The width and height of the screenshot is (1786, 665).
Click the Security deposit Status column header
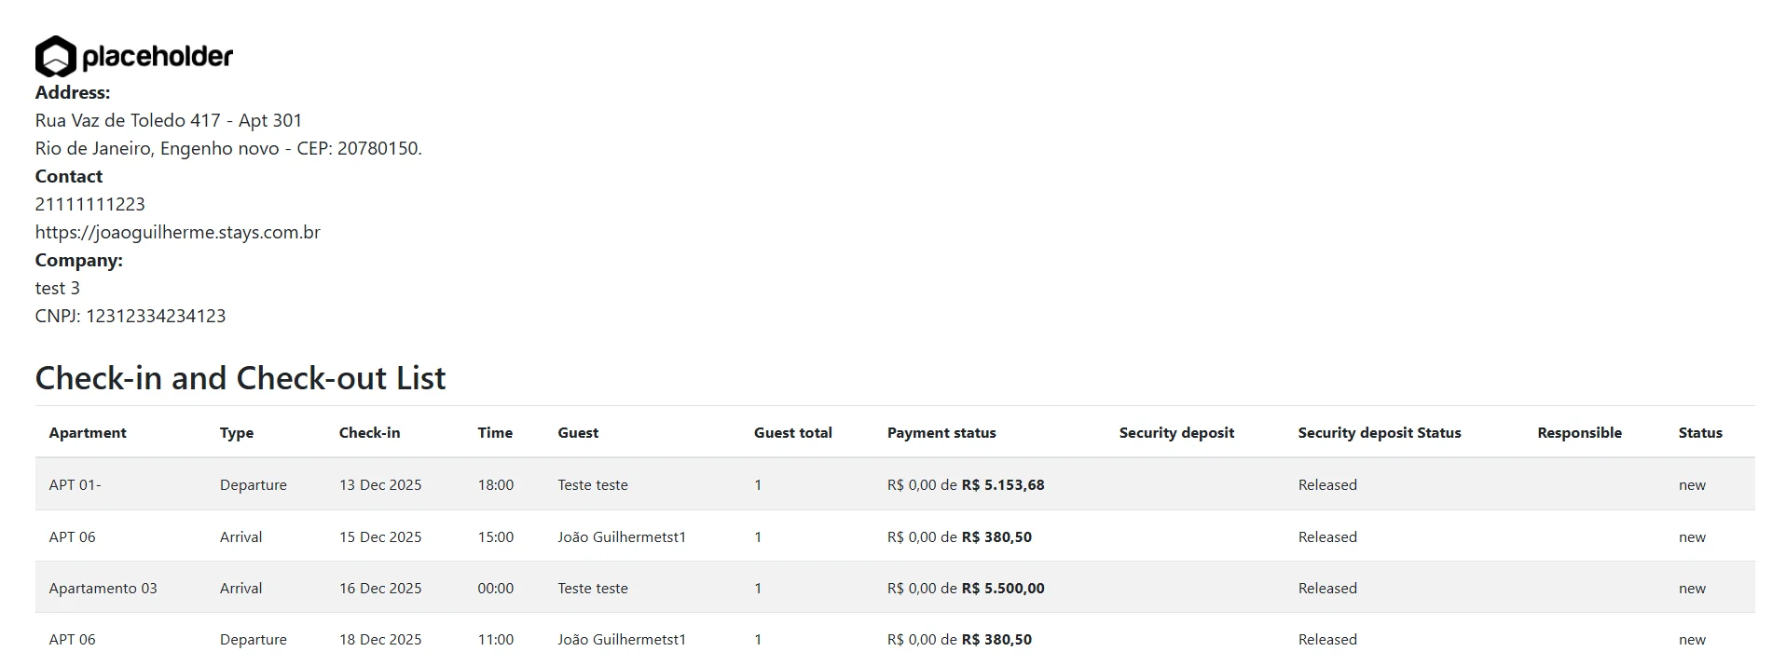1380,432
